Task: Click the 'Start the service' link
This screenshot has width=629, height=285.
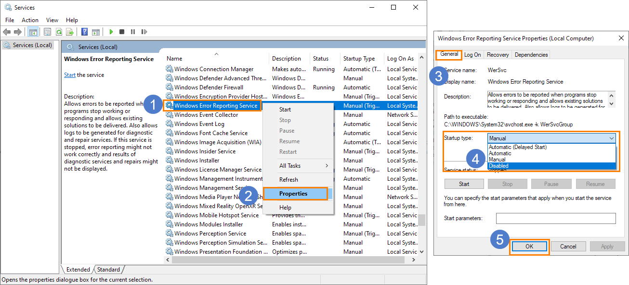Action: (x=70, y=75)
